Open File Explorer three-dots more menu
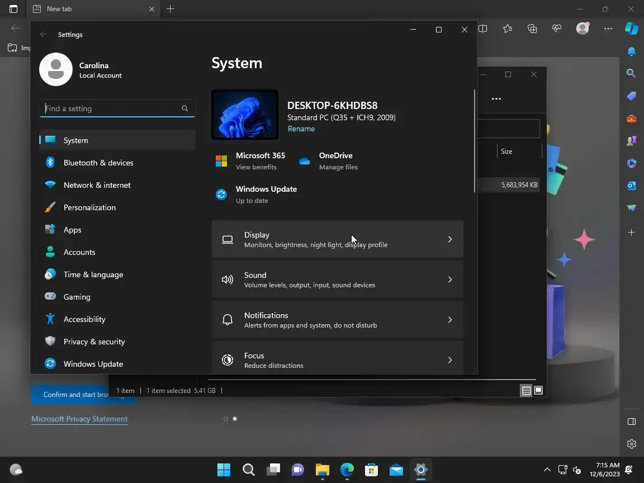Screen dimensions: 644x483 pos(496,98)
